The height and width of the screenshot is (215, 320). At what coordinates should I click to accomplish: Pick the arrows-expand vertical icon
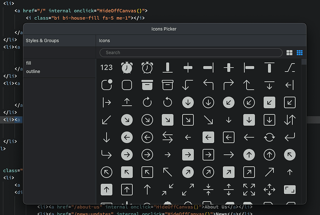click(x=229, y=190)
